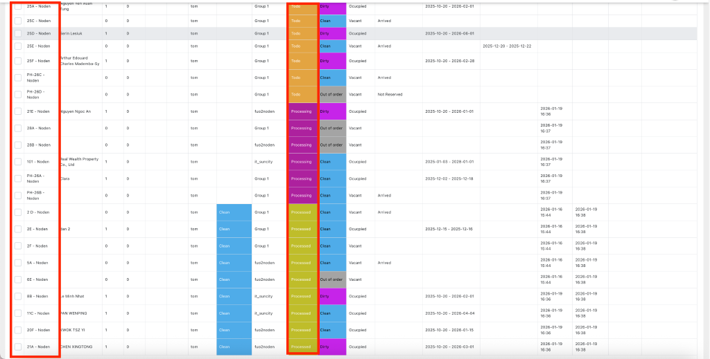Click guest name CHEN XINGTONG
Viewport: 710px width, 359px height.
[x=76, y=347]
